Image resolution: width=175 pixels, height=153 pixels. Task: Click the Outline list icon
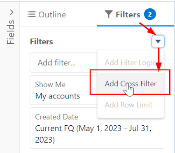click(31, 14)
